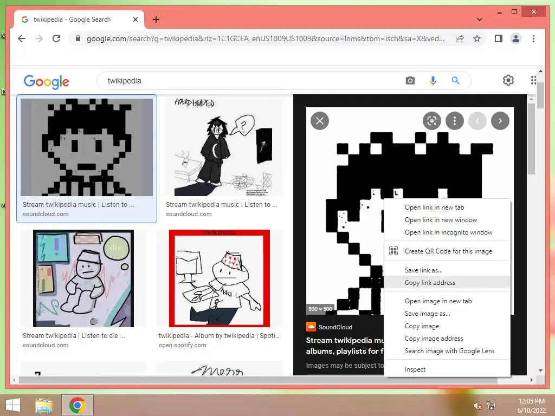Choose Open link in incognito window
Image resolution: width=555 pixels, height=416 pixels.
click(447, 232)
